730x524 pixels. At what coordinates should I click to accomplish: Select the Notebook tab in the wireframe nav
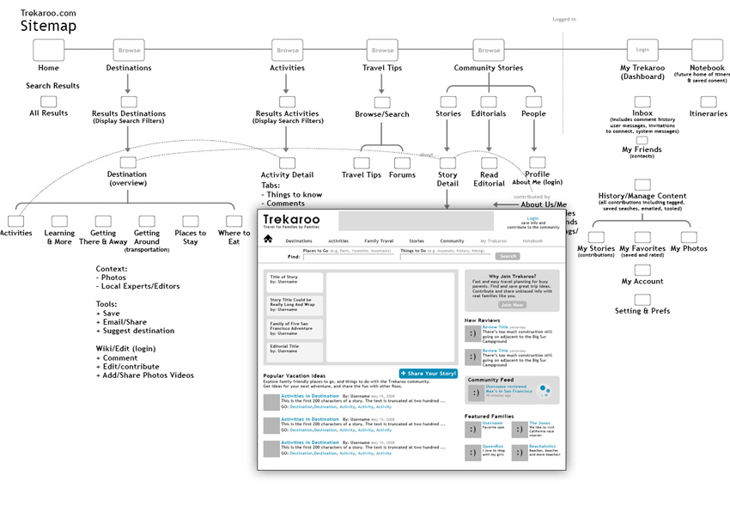[532, 241]
